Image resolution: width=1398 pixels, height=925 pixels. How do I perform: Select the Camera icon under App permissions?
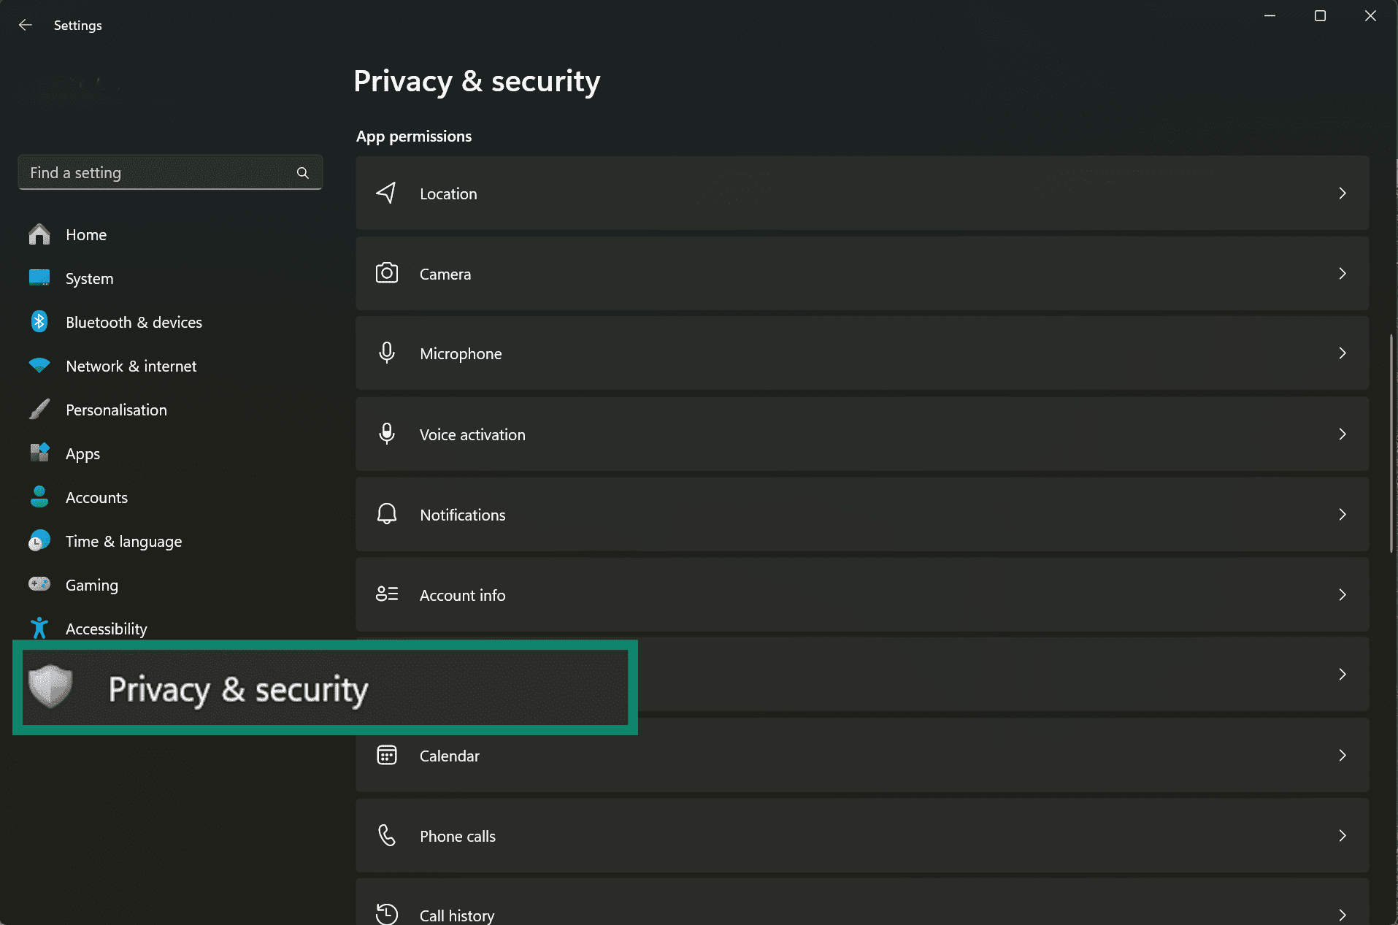386,273
